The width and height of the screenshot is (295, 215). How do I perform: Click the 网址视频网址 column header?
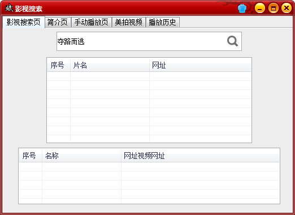point(200,156)
